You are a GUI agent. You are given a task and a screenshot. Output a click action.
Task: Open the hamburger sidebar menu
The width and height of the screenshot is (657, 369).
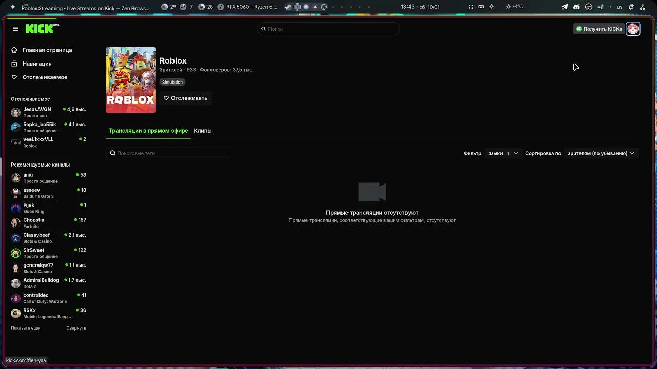point(15,29)
